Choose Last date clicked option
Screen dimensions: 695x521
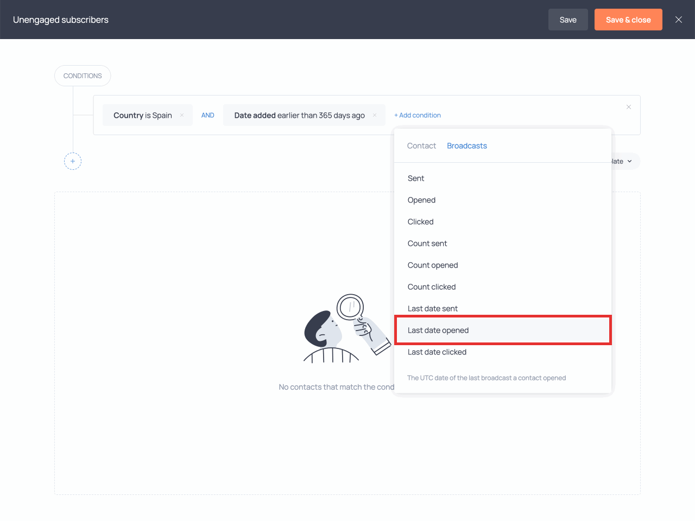click(x=437, y=352)
